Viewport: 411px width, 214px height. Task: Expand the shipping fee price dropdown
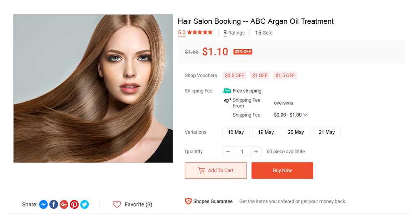[305, 115]
